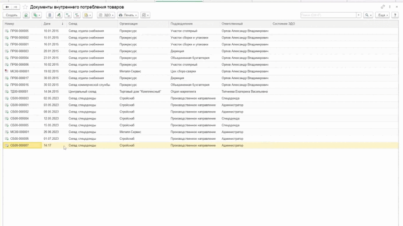This screenshot has height=226, width=403.
Task: Click the copy-link chain icon at top right
Action: click(x=383, y=7)
